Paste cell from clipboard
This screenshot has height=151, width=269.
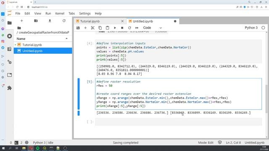108,28
